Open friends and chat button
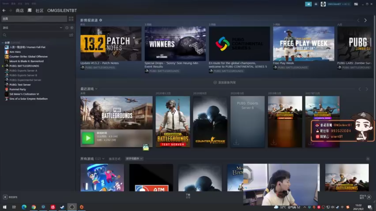 [x=366, y=197]
